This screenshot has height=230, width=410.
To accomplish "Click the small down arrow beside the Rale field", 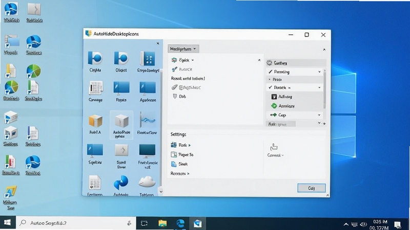I will [319, 123].
